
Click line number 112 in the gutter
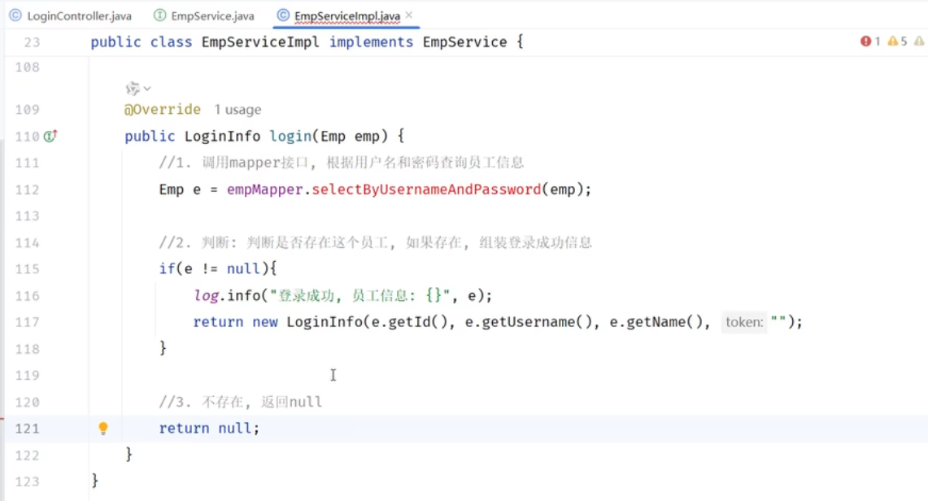click(27, 190)
